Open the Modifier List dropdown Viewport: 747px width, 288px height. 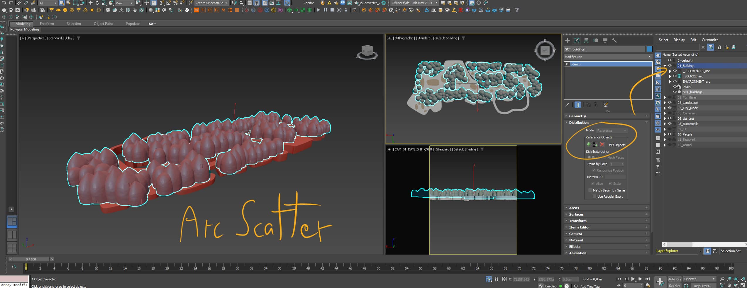(x=607, y=57)
